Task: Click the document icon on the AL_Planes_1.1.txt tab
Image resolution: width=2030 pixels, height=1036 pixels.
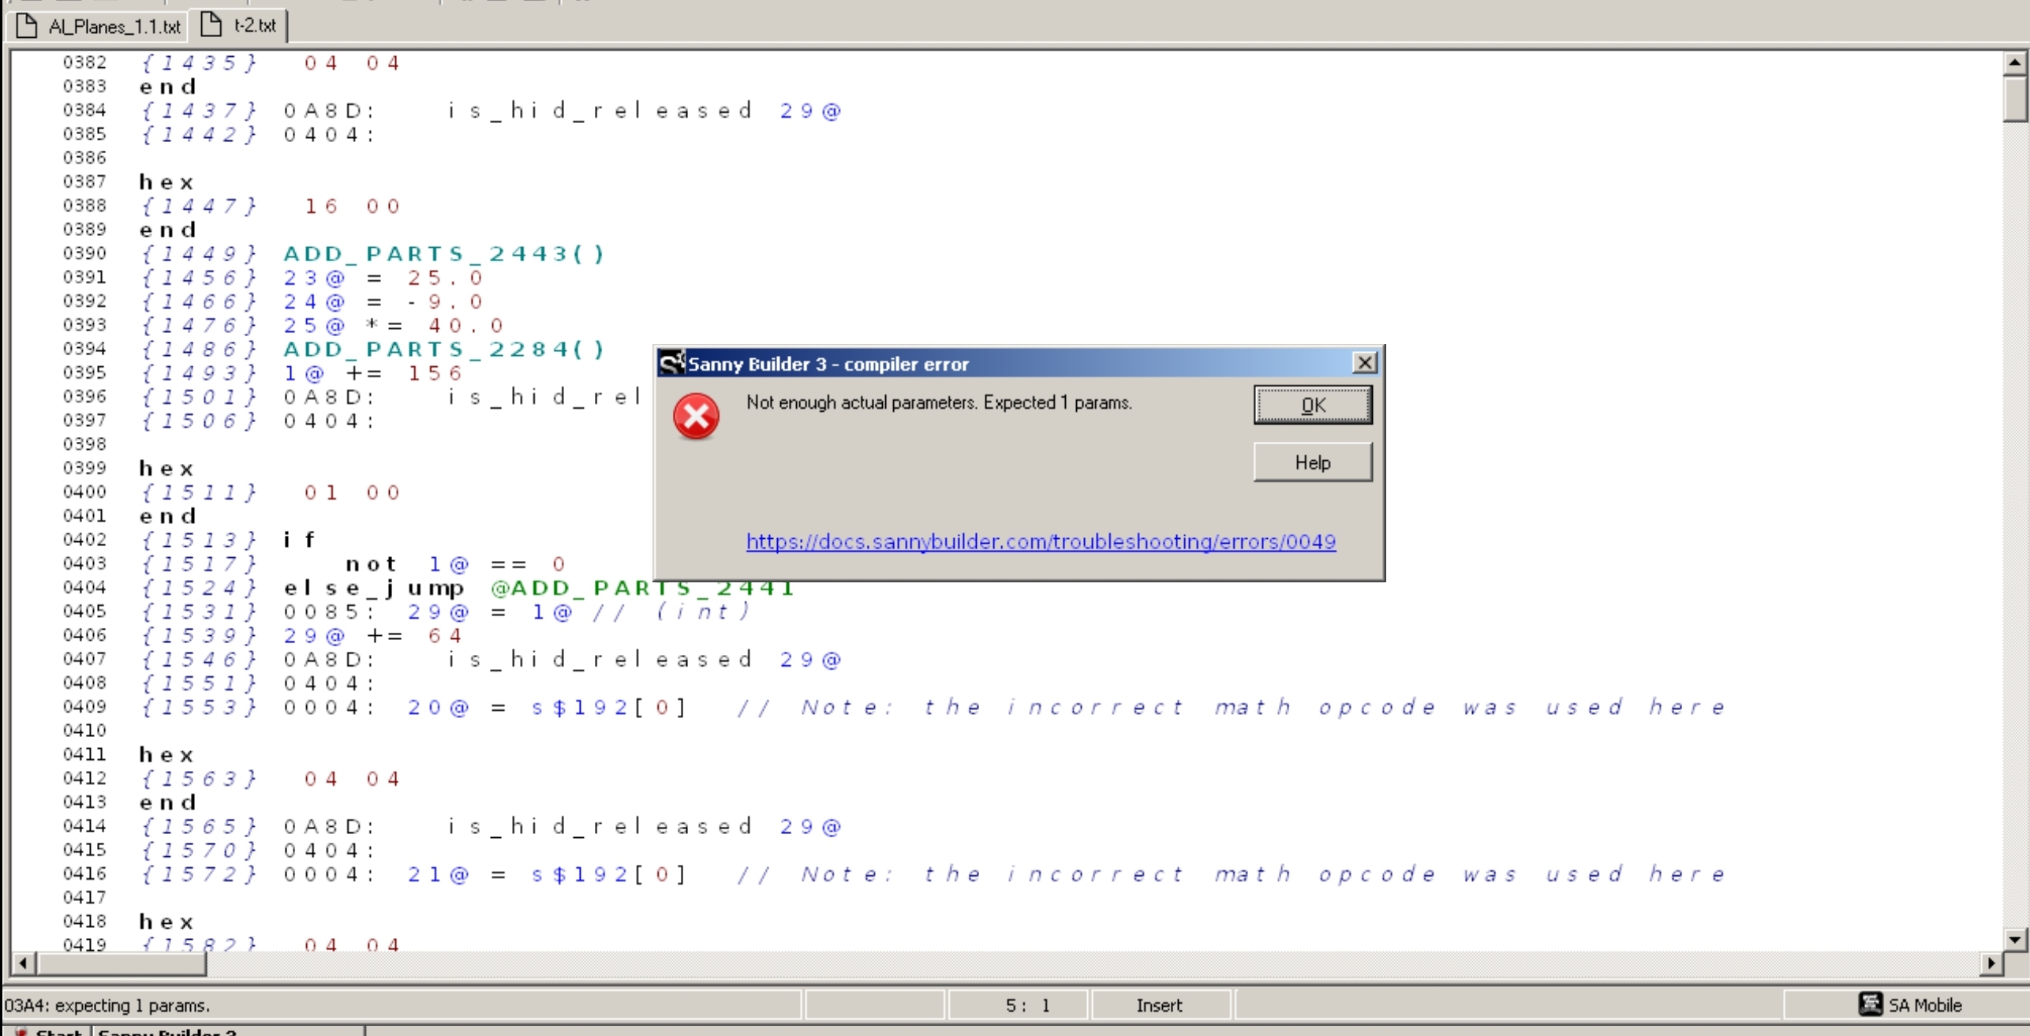Action: (26, 24)
